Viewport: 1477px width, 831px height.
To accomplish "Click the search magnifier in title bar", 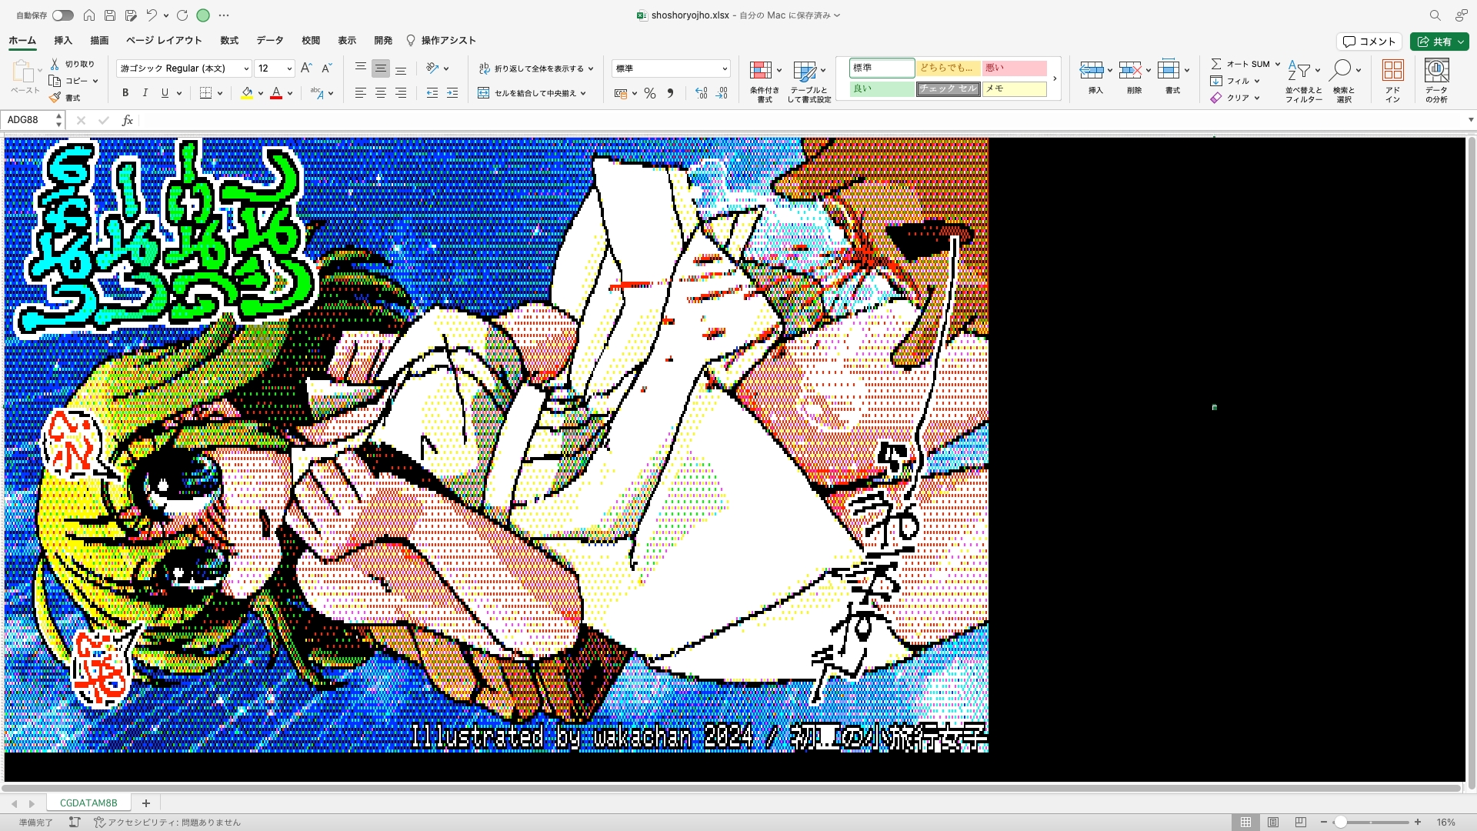I will [x=1435, y=15].
